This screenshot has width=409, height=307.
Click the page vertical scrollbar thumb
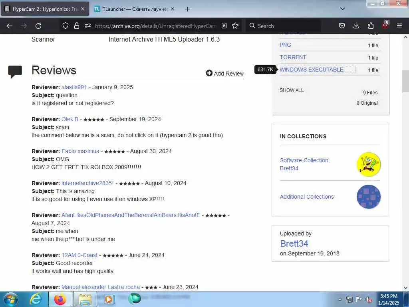tap(405, 81)
